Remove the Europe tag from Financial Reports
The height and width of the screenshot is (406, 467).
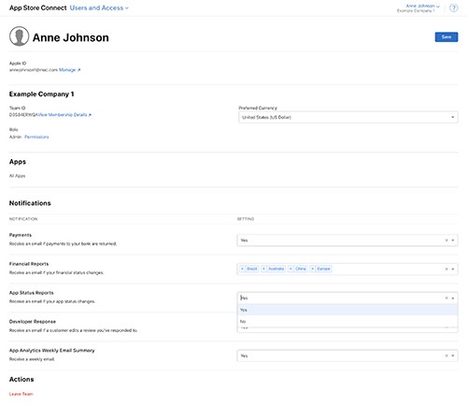[313, 268]
